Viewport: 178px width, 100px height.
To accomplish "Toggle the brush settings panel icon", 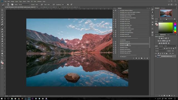I will [12, 4].
